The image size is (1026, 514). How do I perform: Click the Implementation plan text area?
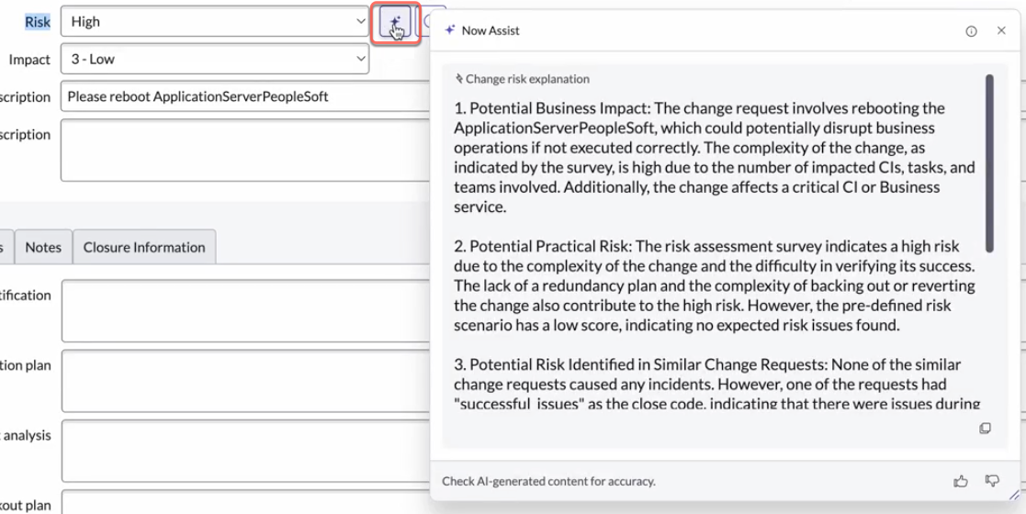(246, 381)
